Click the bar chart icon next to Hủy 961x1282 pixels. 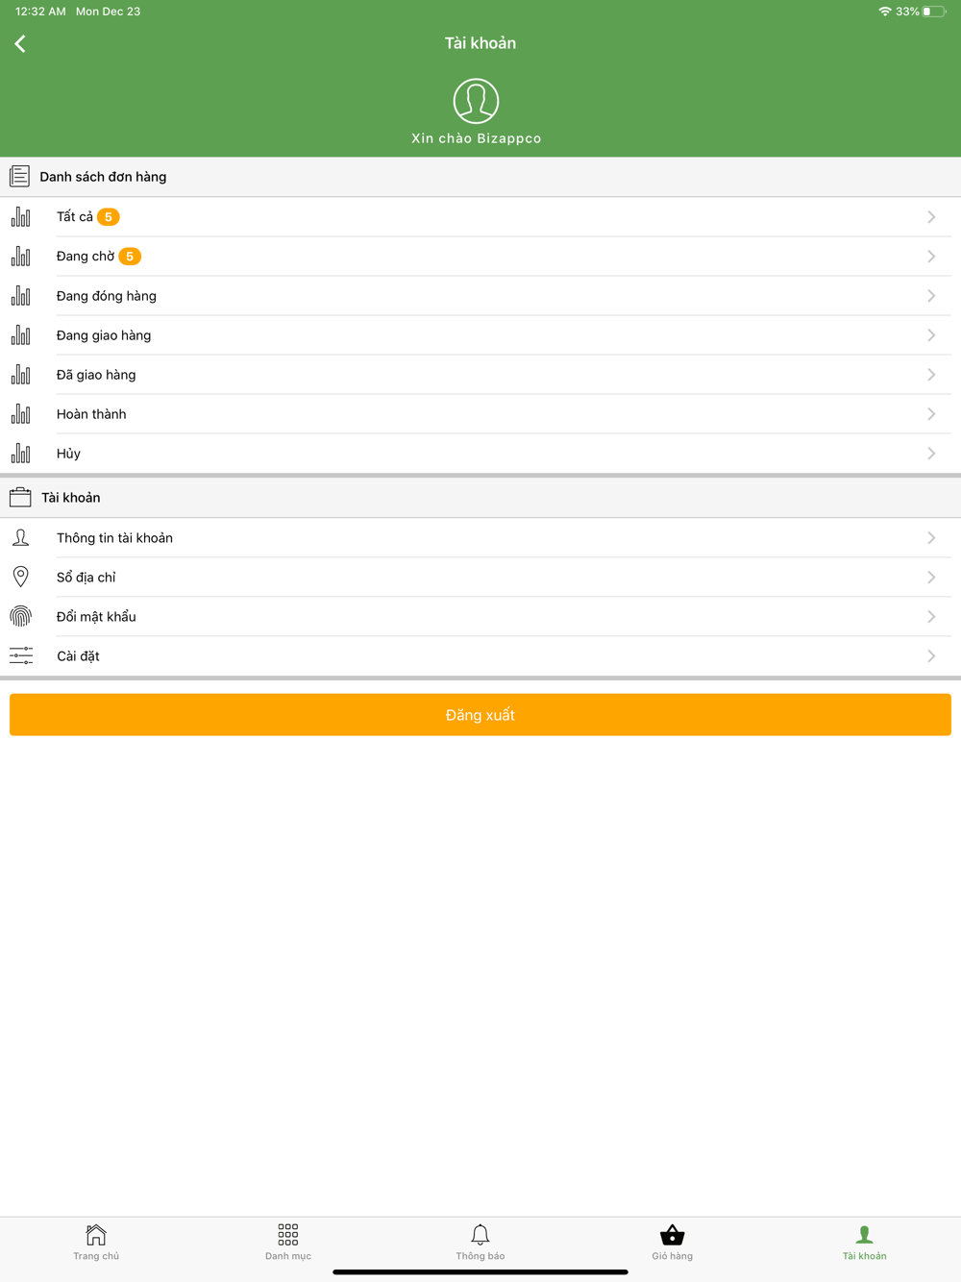(20, 454)
